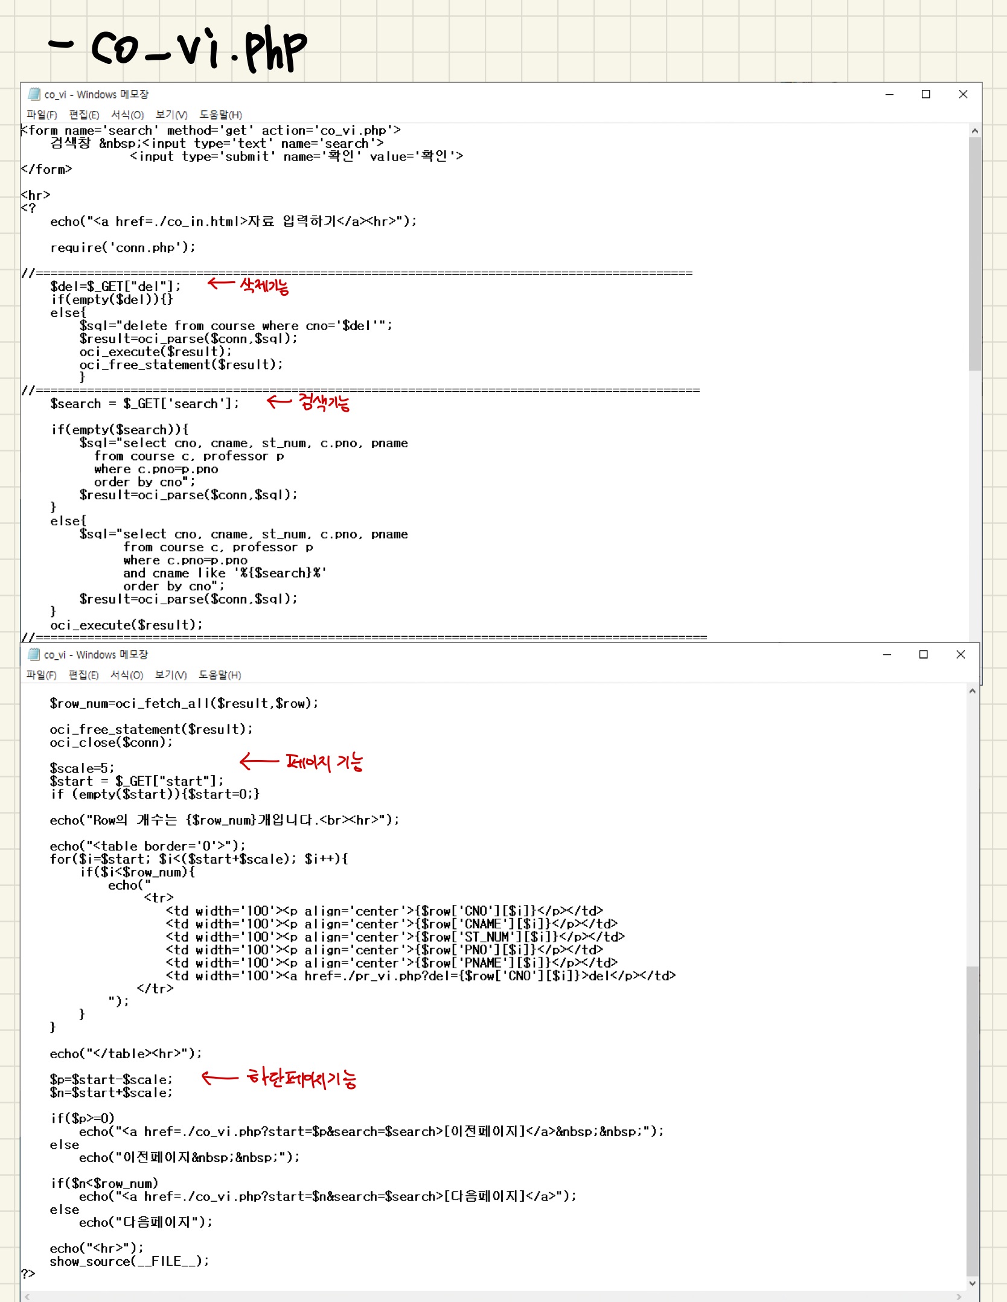Click the line '$del=$_GET["del"];'
The width and height of the screenshot is (1007, 1302).
click(115, 286)
